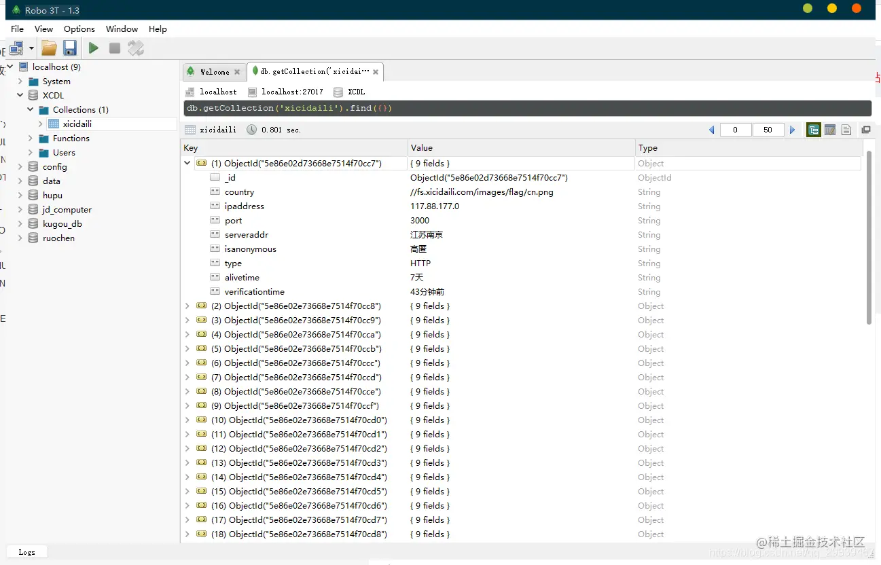Click the toolbar icon right of the Stop button
Viewport: 881px width, 565px height.
click(136, 48)
